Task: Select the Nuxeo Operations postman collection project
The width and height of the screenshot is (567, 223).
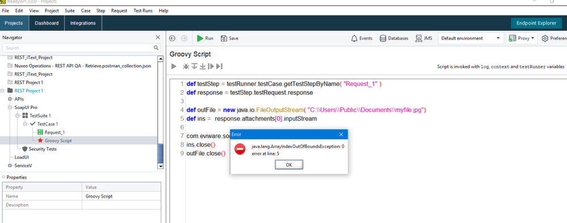Action: point(83,66)
